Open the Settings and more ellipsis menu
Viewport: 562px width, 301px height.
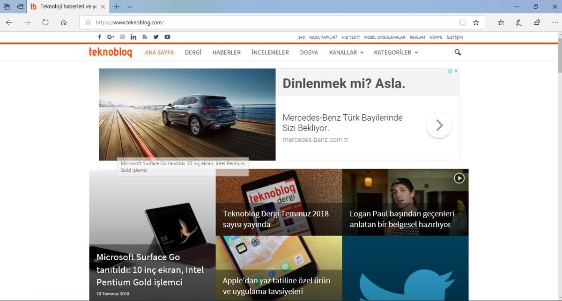coord(554,22)
